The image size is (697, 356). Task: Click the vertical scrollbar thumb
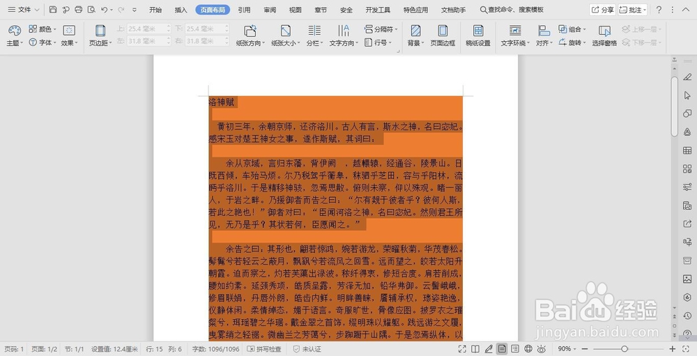[674, 106]
